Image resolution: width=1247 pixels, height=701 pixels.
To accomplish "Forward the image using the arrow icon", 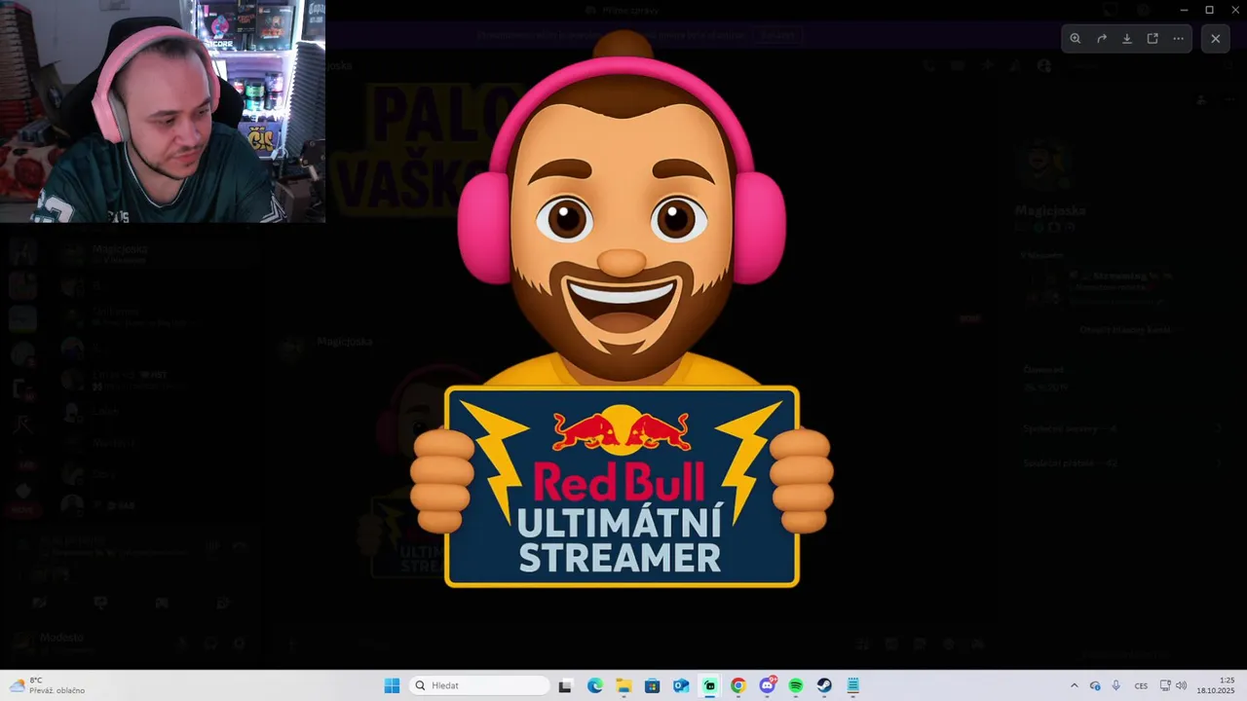I will click(x=1102, y=39).
